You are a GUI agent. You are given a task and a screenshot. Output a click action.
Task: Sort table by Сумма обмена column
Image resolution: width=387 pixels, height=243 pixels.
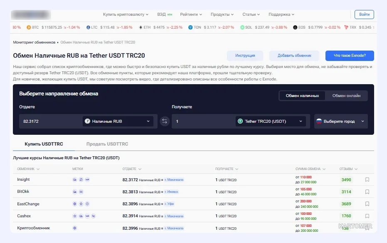311,169
